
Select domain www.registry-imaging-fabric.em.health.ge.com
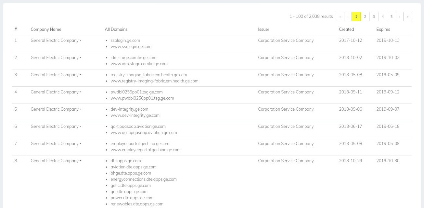(x=154, y=81)
